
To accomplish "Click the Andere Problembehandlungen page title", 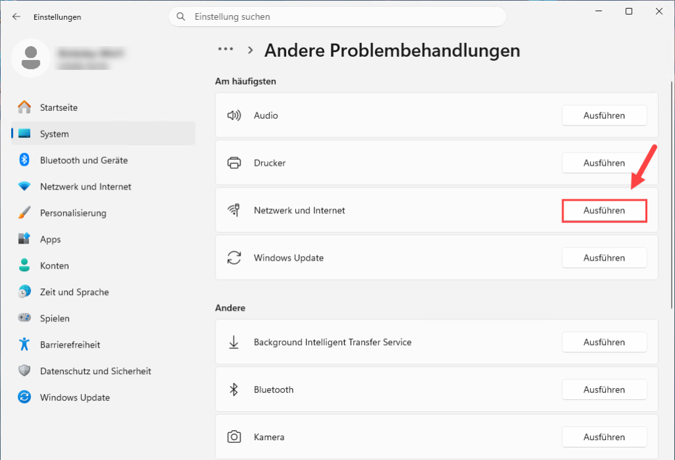I will [392, 50].
